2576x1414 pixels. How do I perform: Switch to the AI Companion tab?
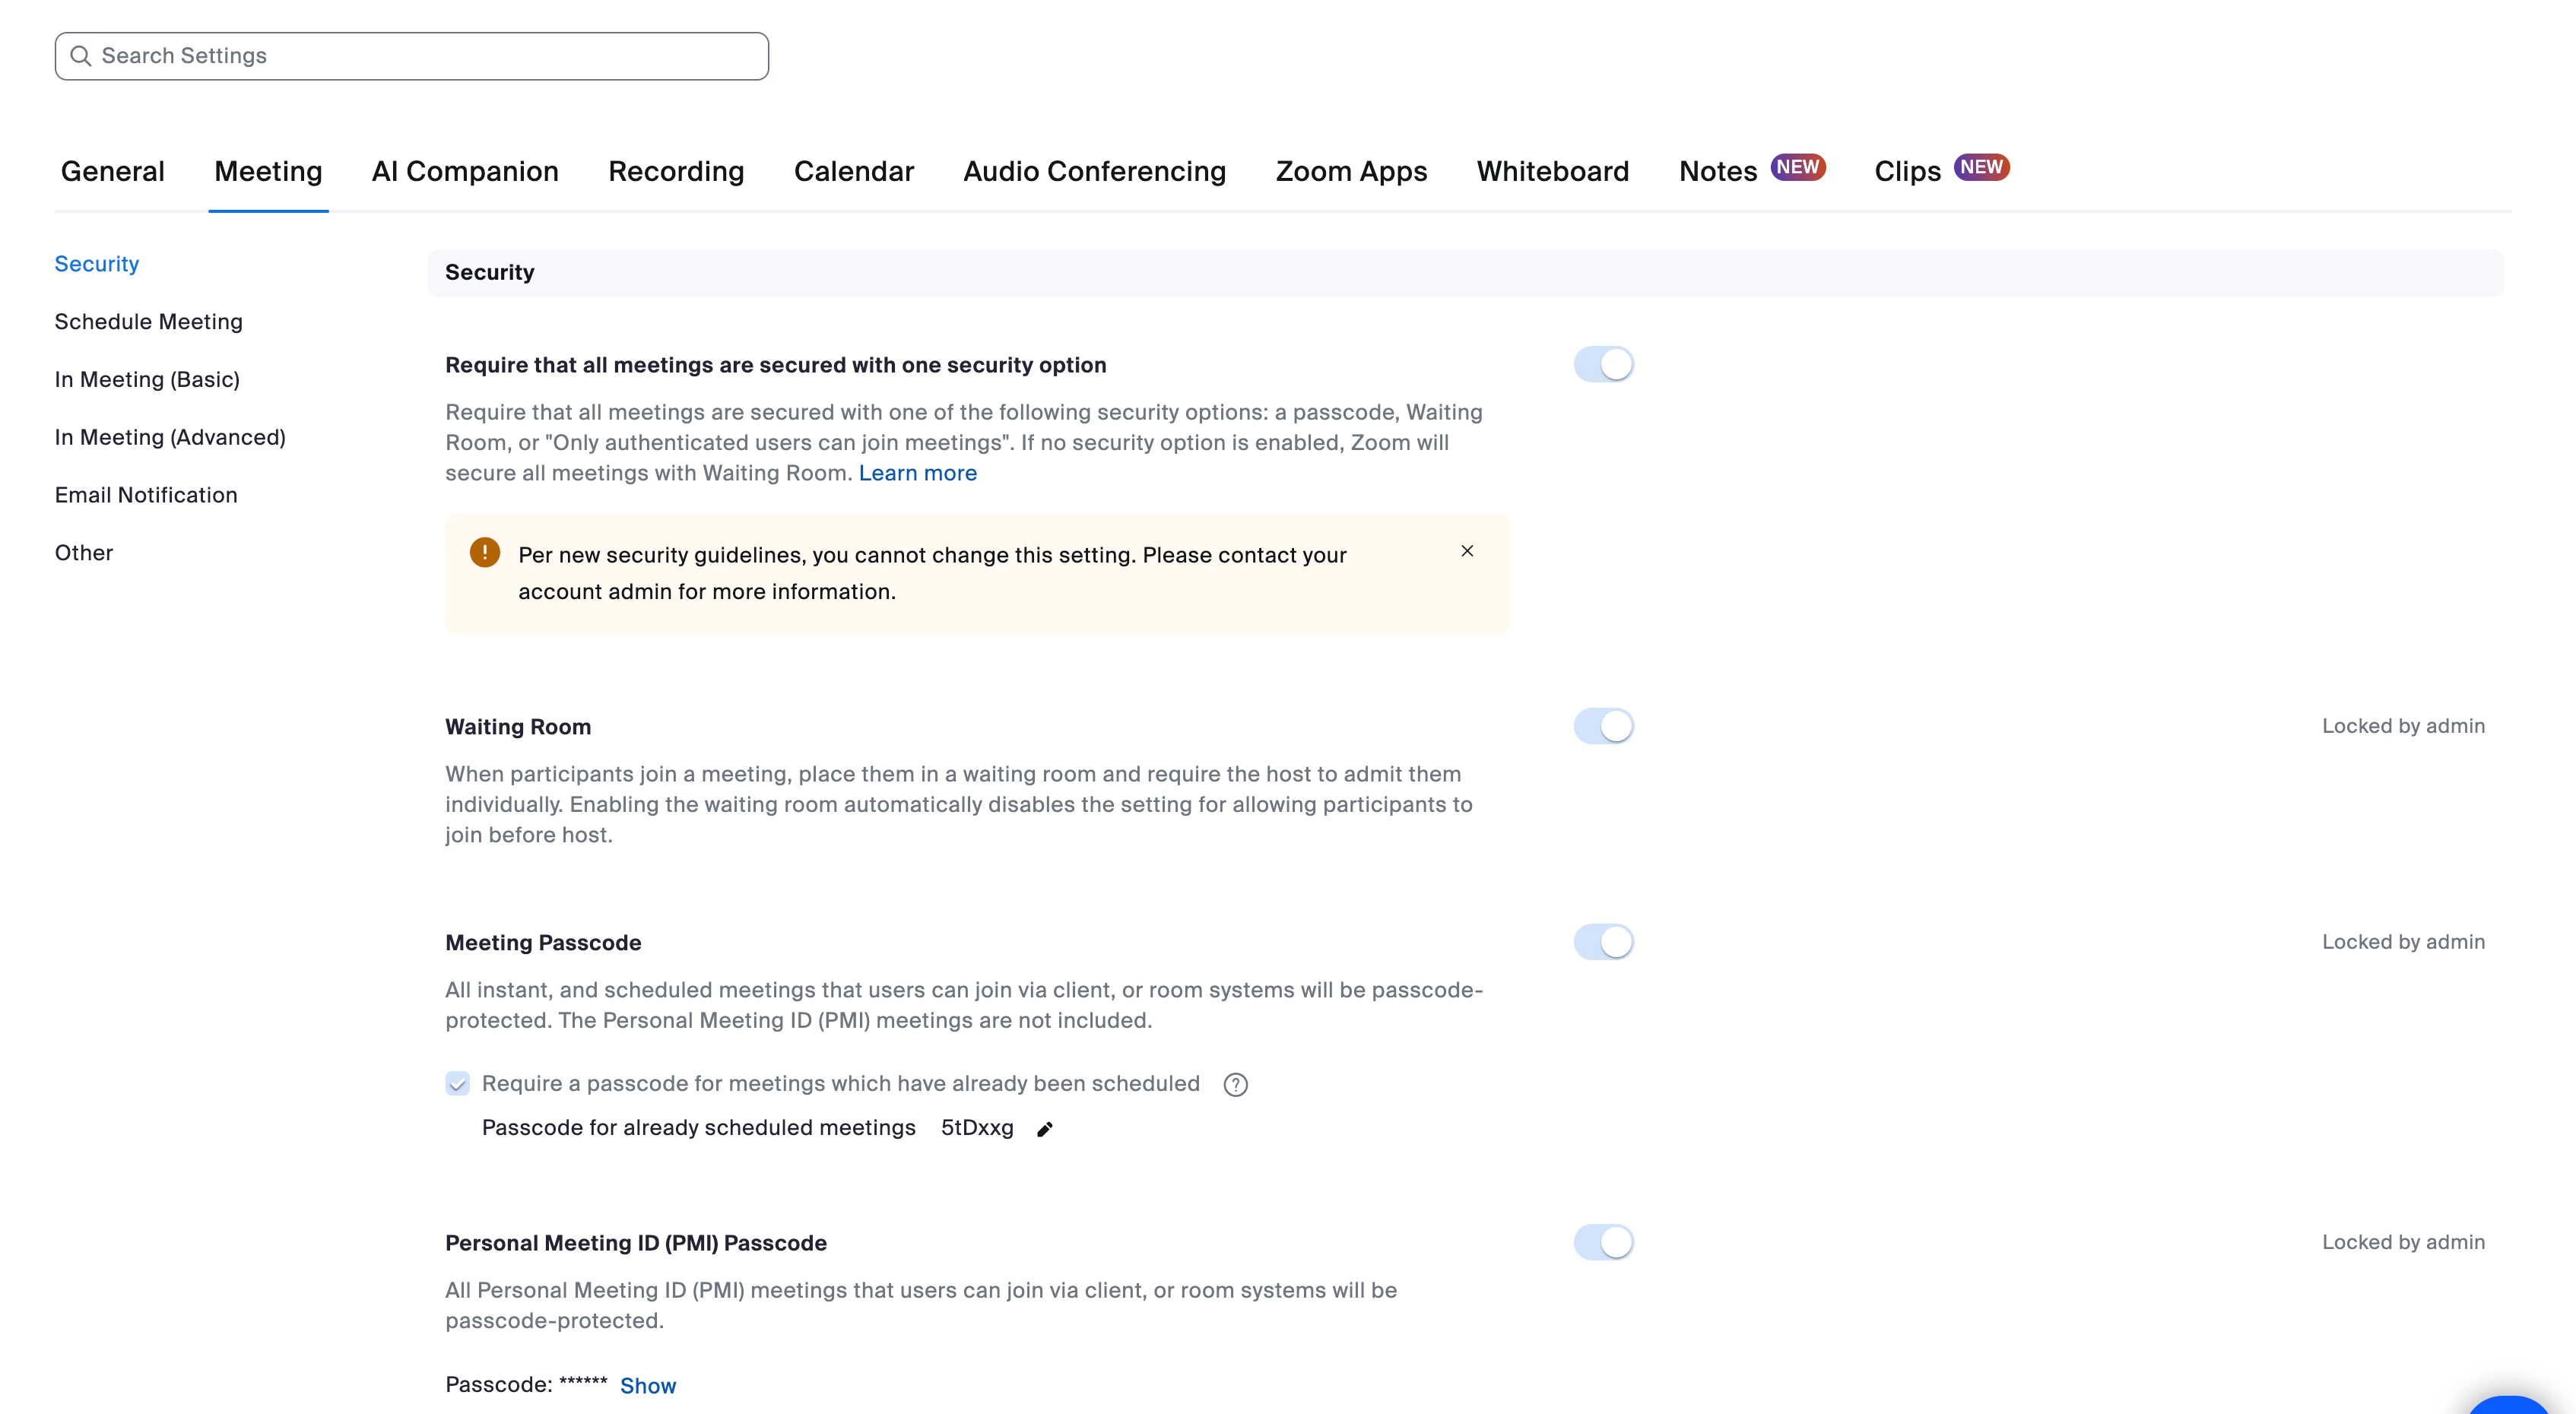click(465, 171)
